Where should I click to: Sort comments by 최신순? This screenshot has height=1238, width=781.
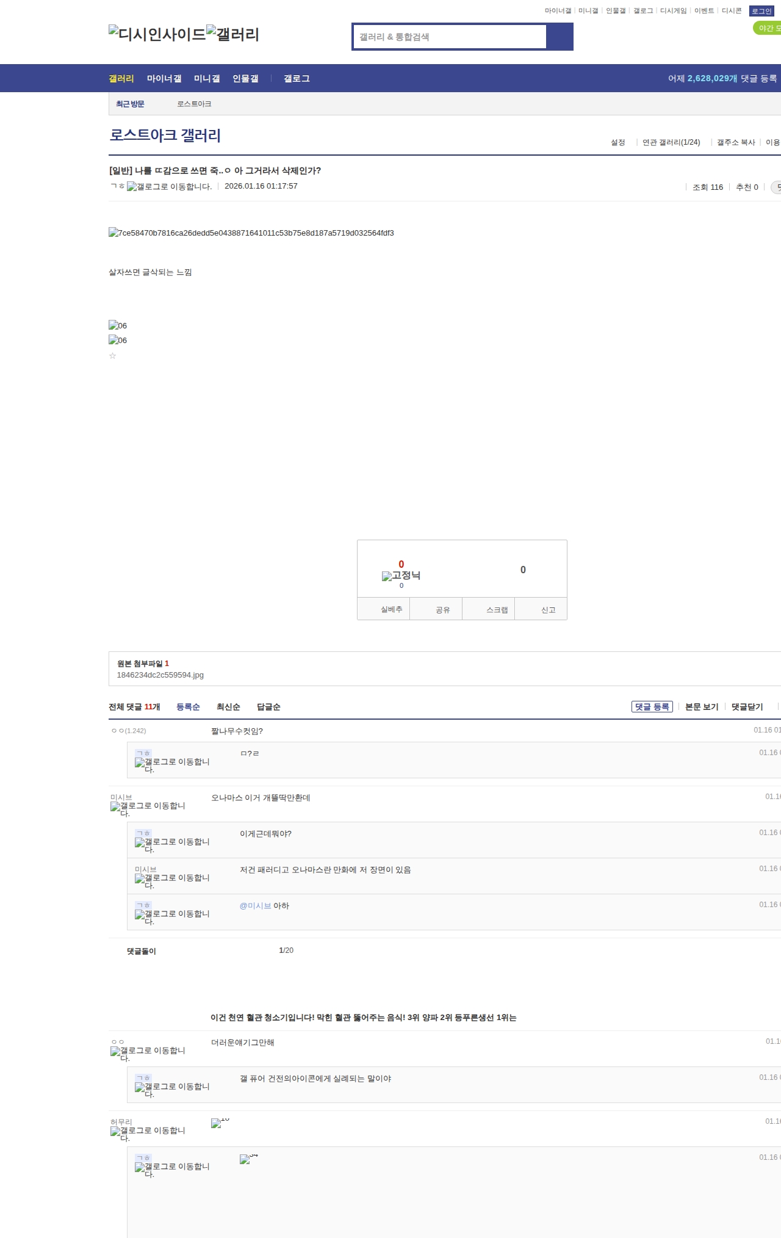[x=228, y=707]
